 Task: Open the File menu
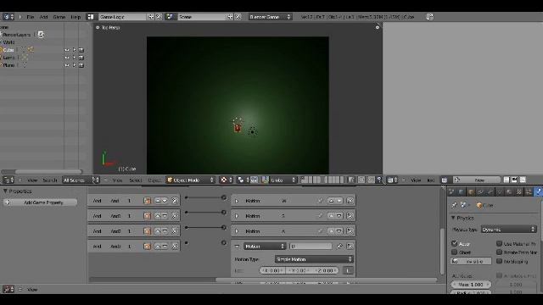point(31,17)
